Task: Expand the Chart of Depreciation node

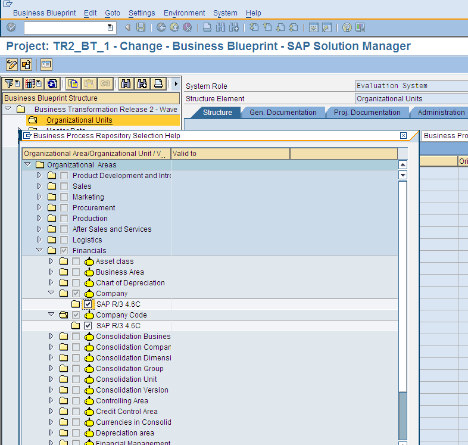Action: pyautogui.click(x=51, y=283)
